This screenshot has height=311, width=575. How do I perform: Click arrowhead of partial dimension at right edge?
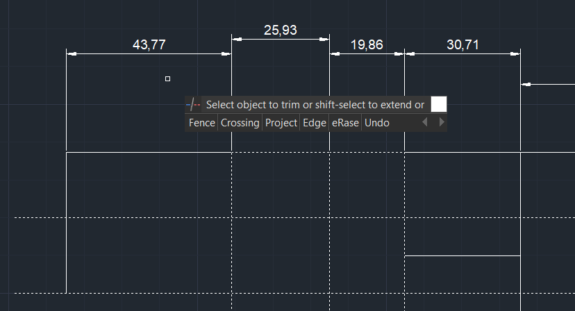pyautogui.click(x=526, y=85)
